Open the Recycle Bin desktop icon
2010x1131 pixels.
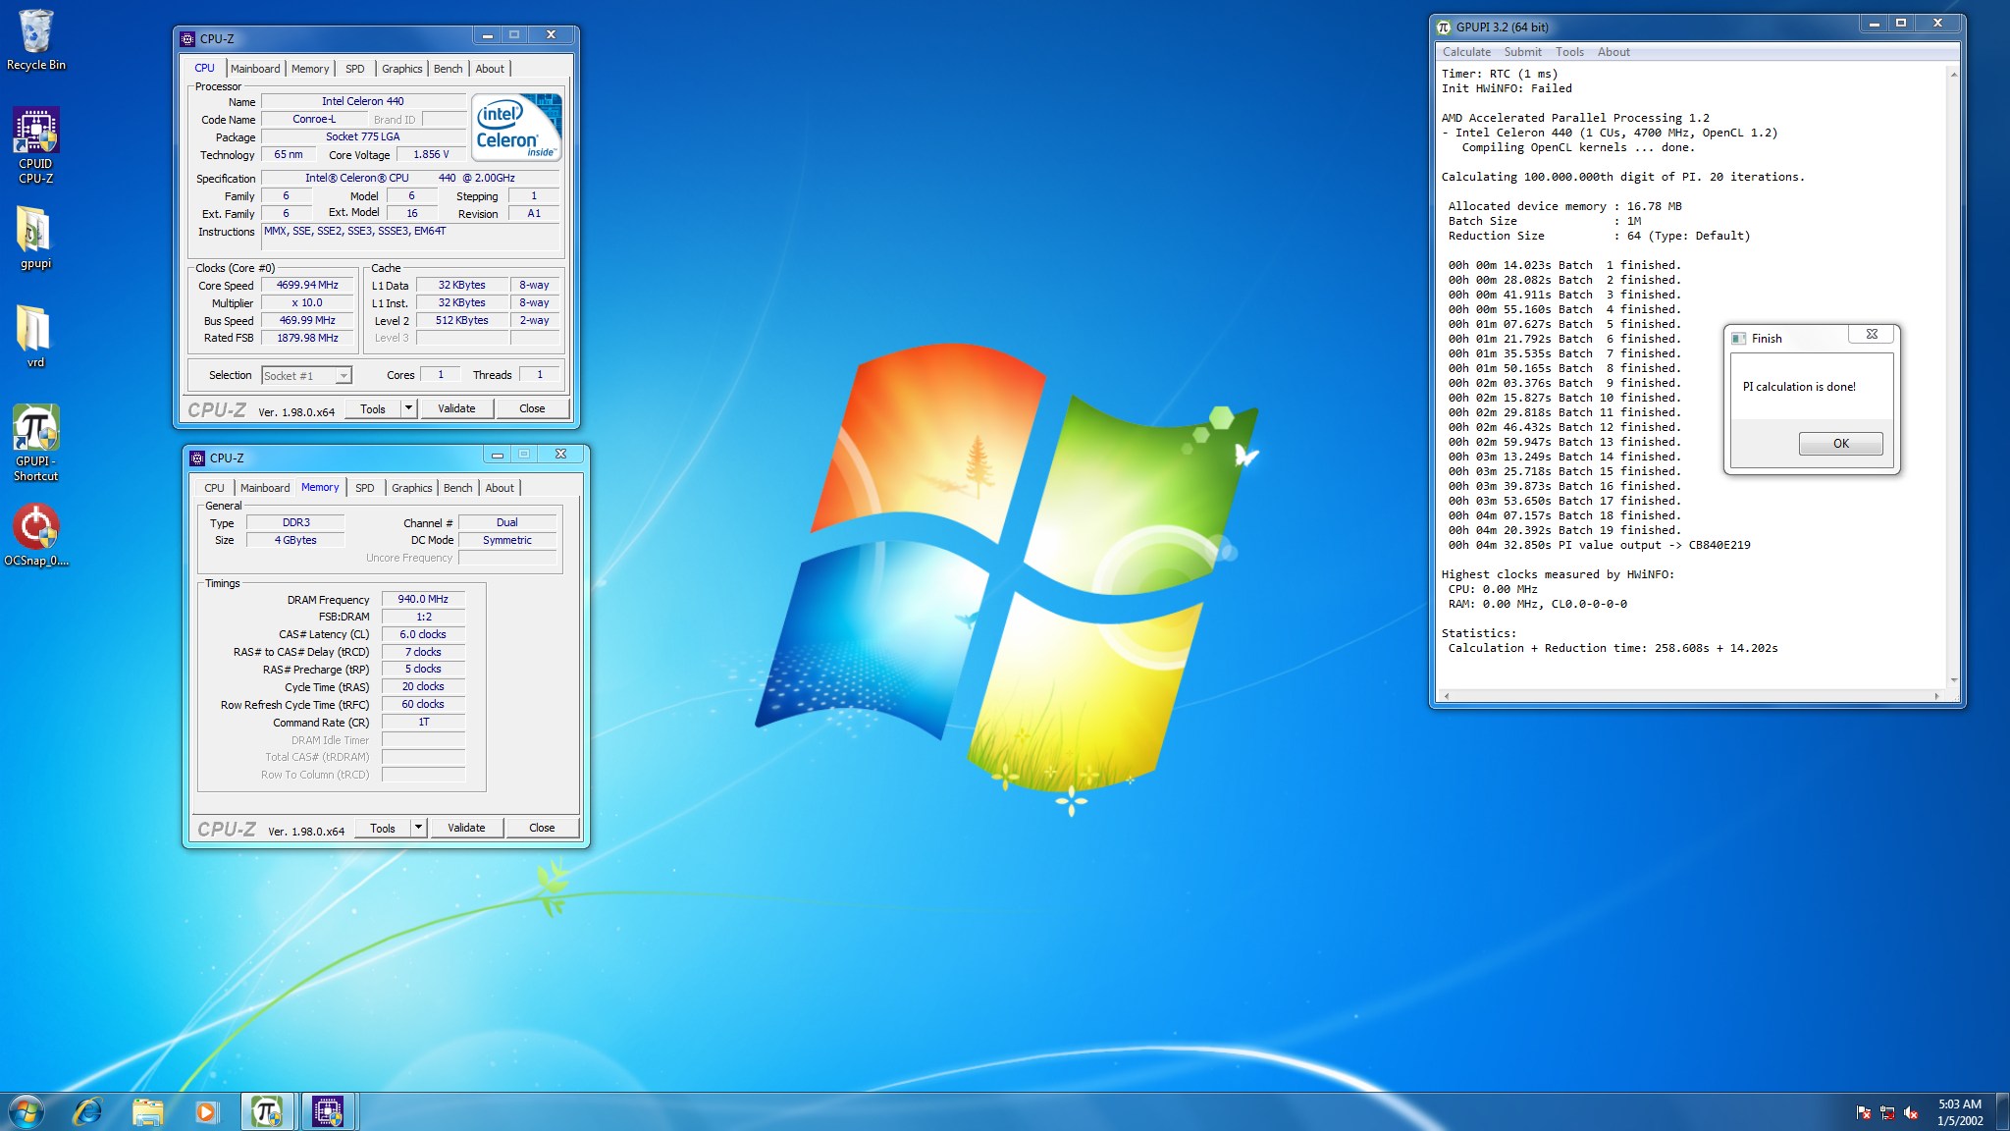35,41
